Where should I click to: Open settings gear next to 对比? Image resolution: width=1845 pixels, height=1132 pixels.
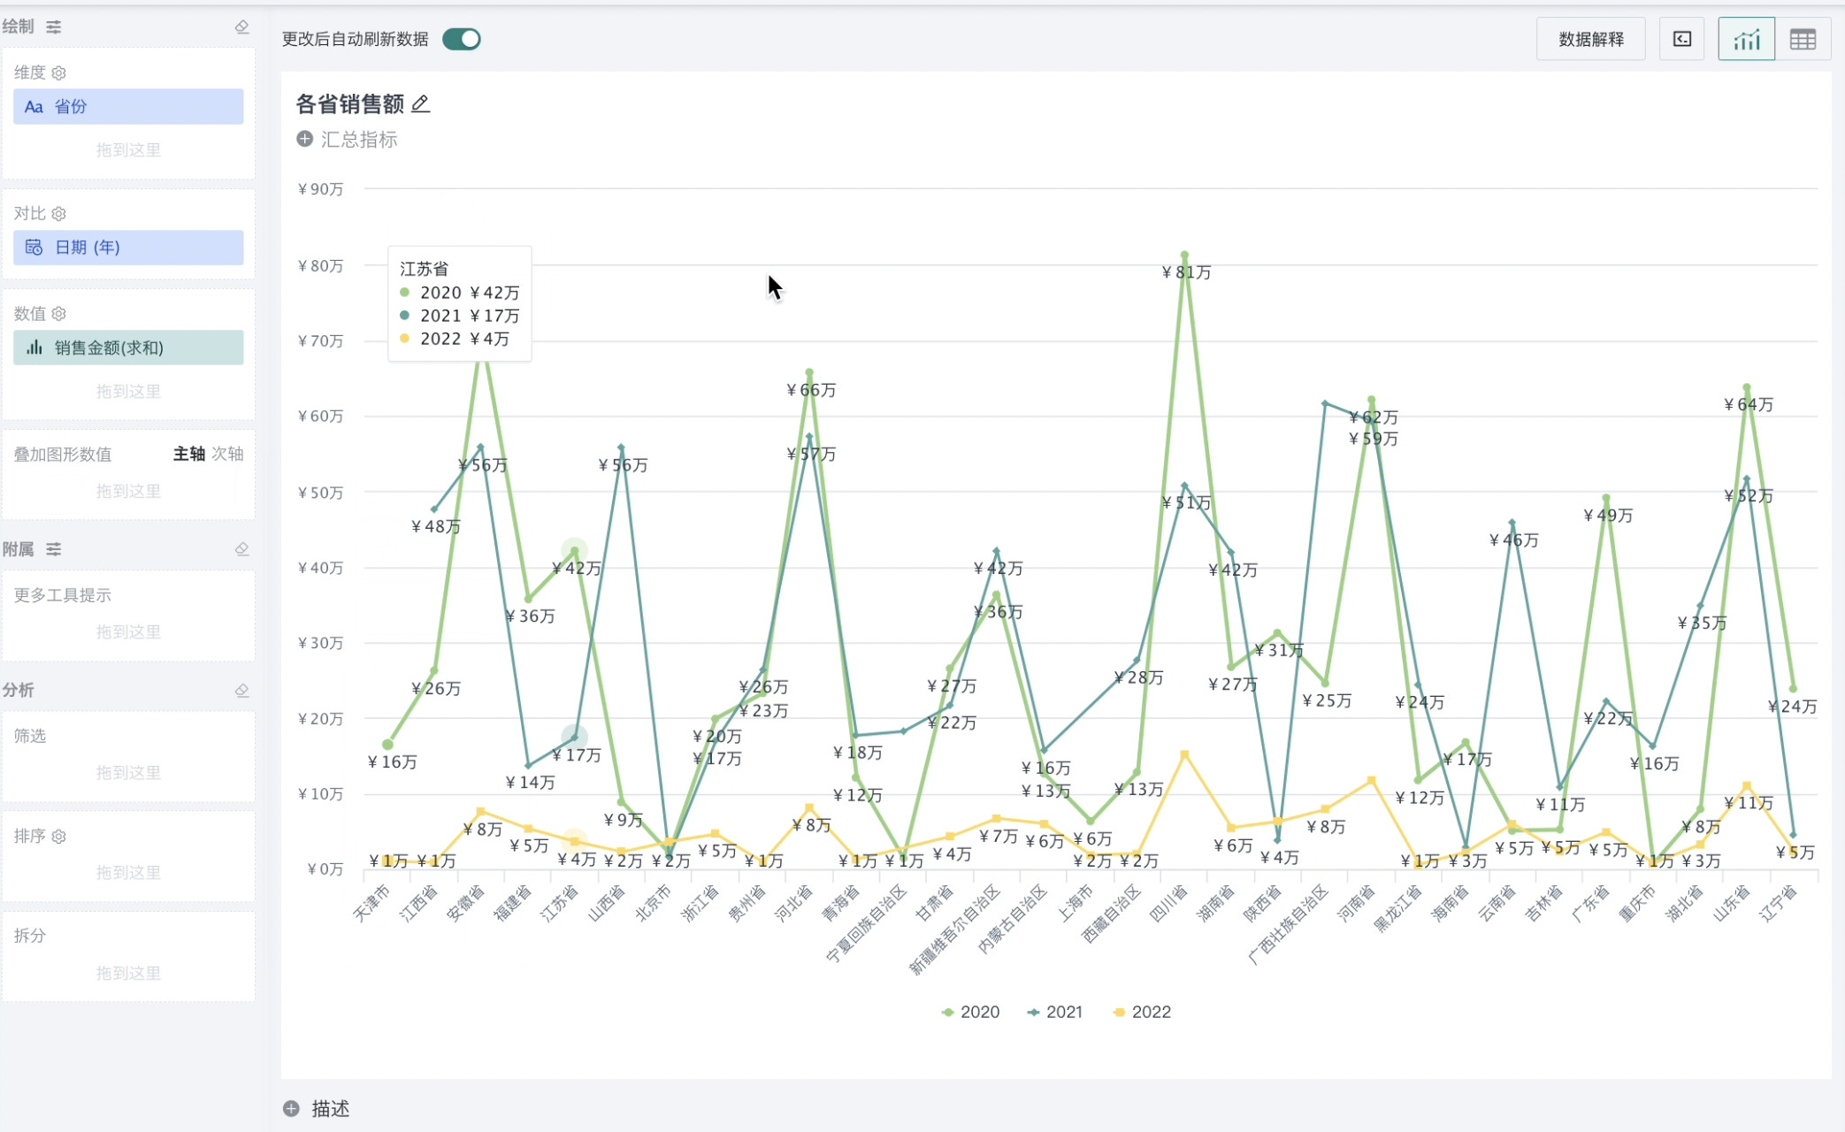pyautogui.click(x=59, y=213)
